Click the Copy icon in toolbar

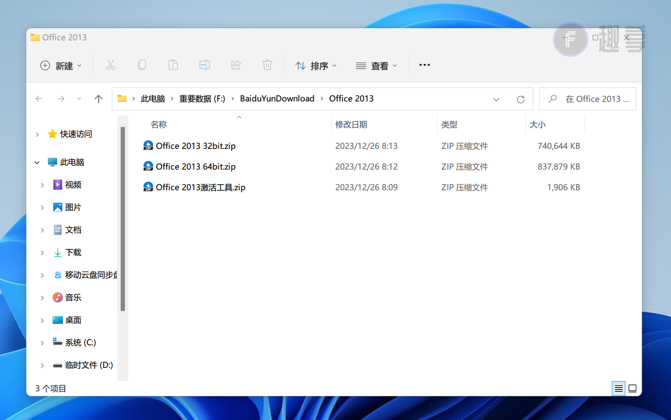(142, 65)
